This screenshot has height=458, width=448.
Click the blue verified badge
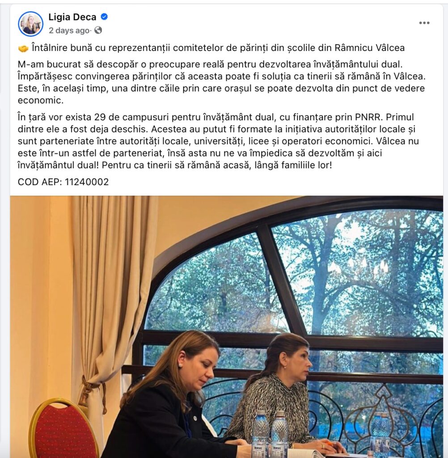pos(104,17)
